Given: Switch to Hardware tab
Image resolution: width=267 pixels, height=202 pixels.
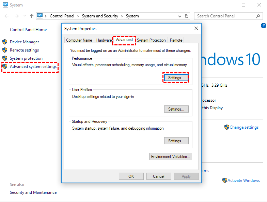Looking at the screenshot, I should 104,40.
